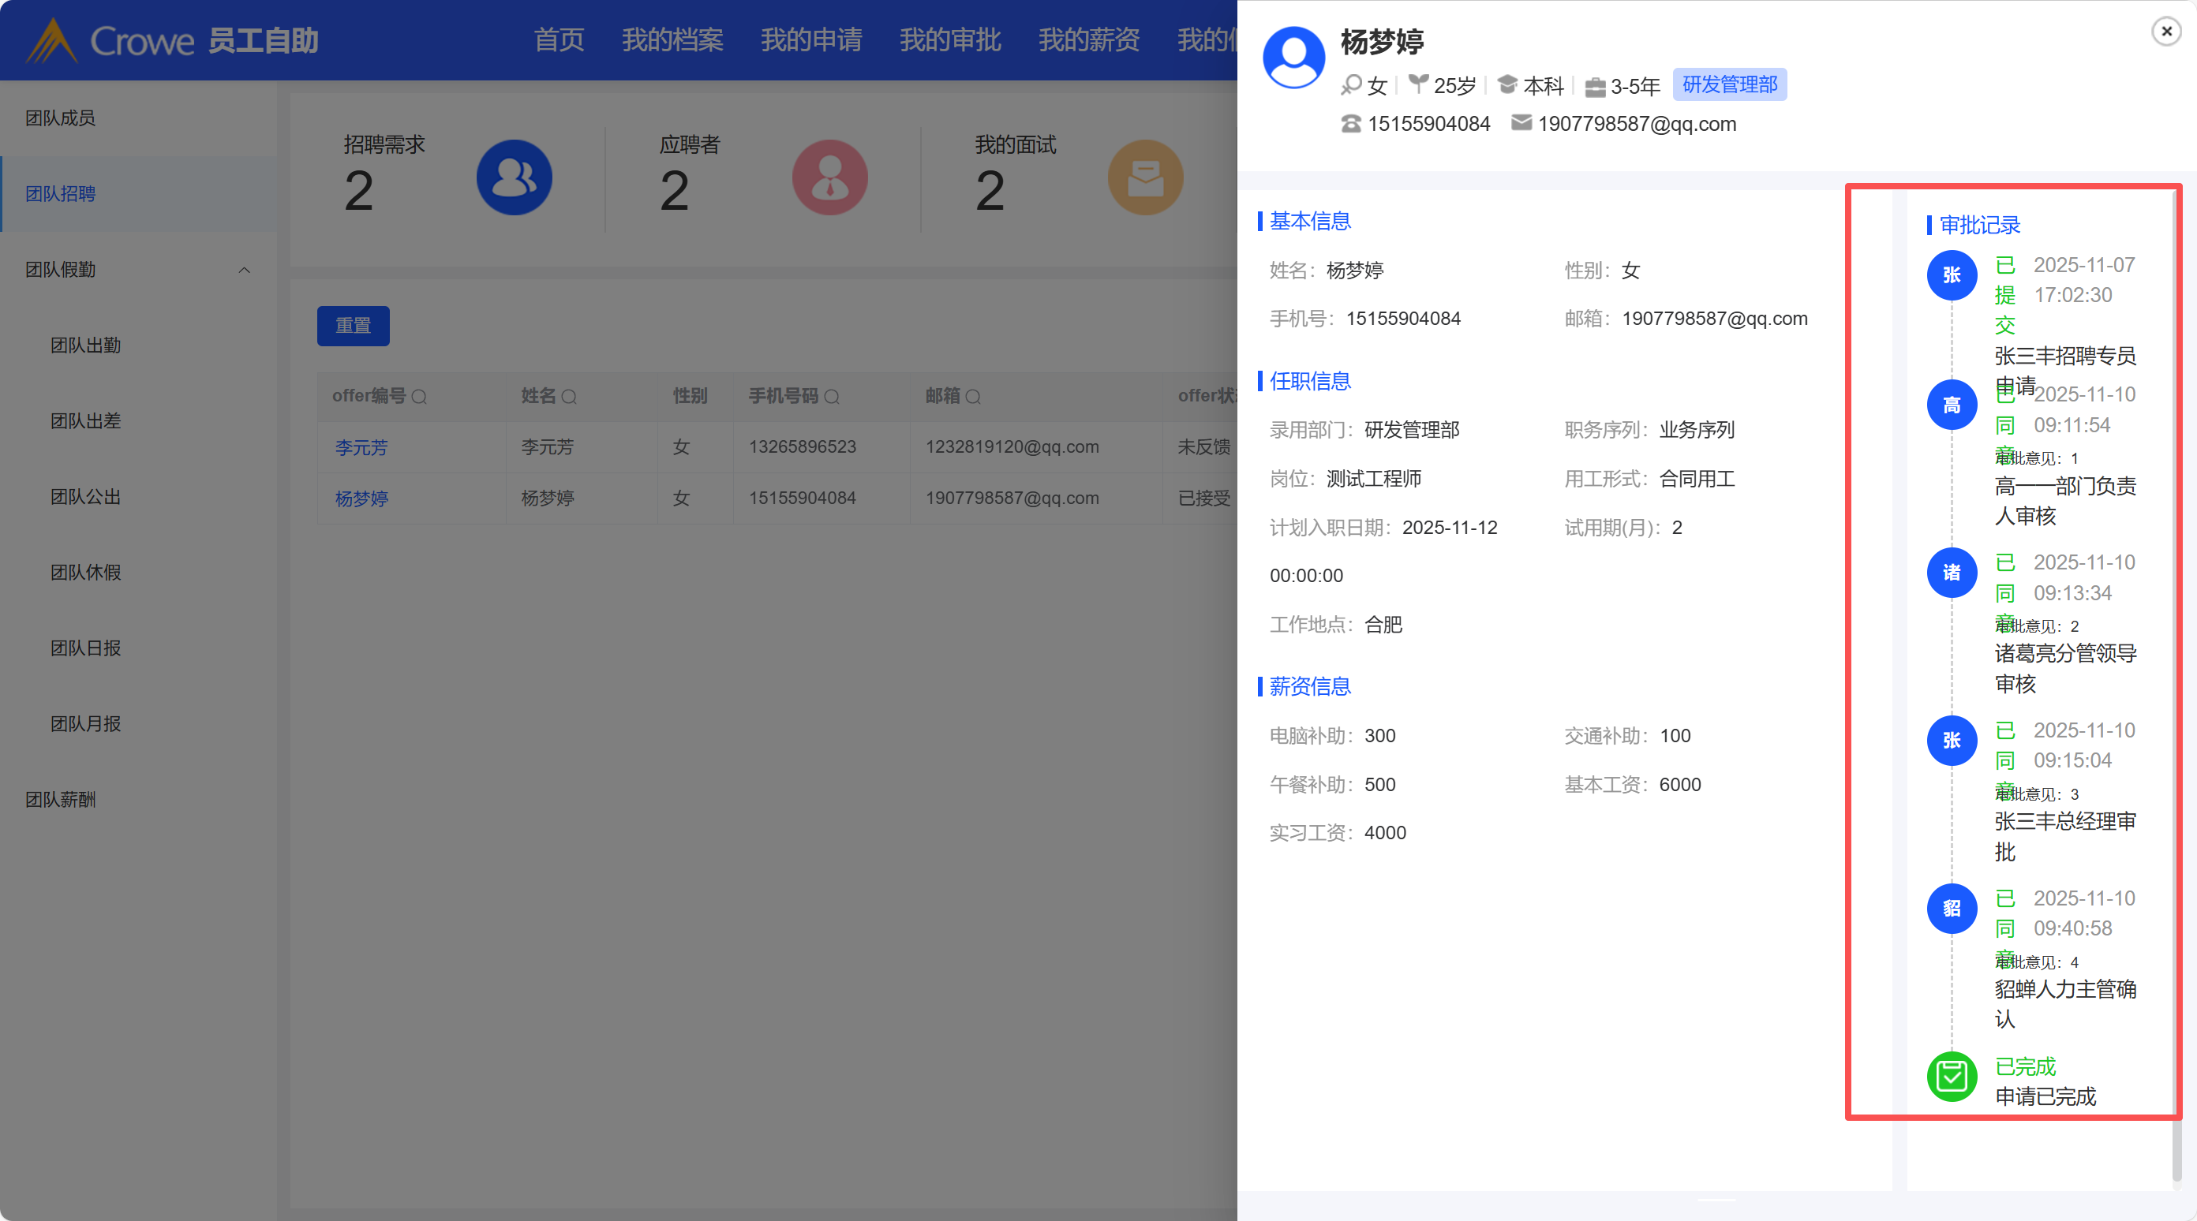Click search icon next to 姓名 column
The width and height of the screenshot is (2197, 1221).
(569, 397)
